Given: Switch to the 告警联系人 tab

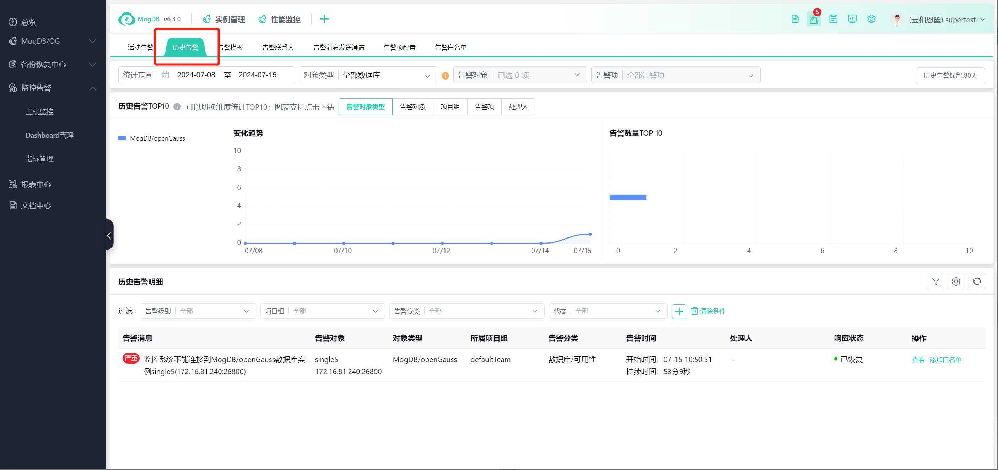Looking at the screenshot, I should (278, 47).
